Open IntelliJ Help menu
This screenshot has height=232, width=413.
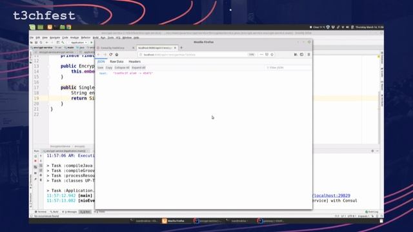click(136, 37)
